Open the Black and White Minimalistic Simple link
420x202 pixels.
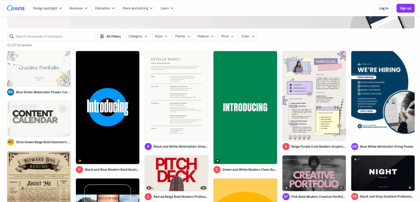(x=181, y=147)
